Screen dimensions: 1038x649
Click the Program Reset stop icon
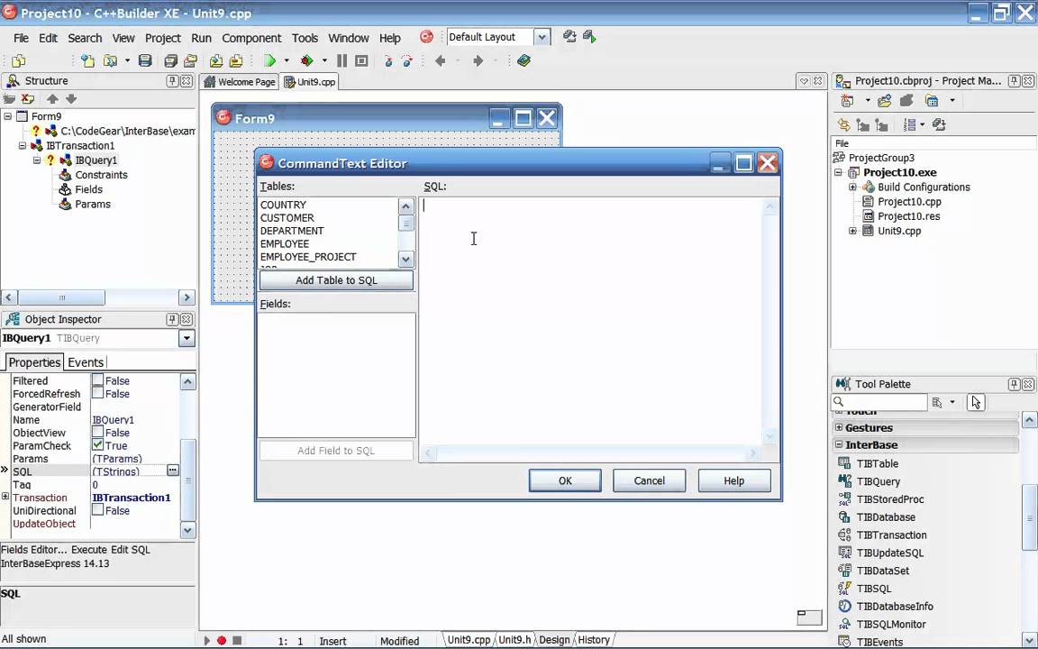[361, 61]
